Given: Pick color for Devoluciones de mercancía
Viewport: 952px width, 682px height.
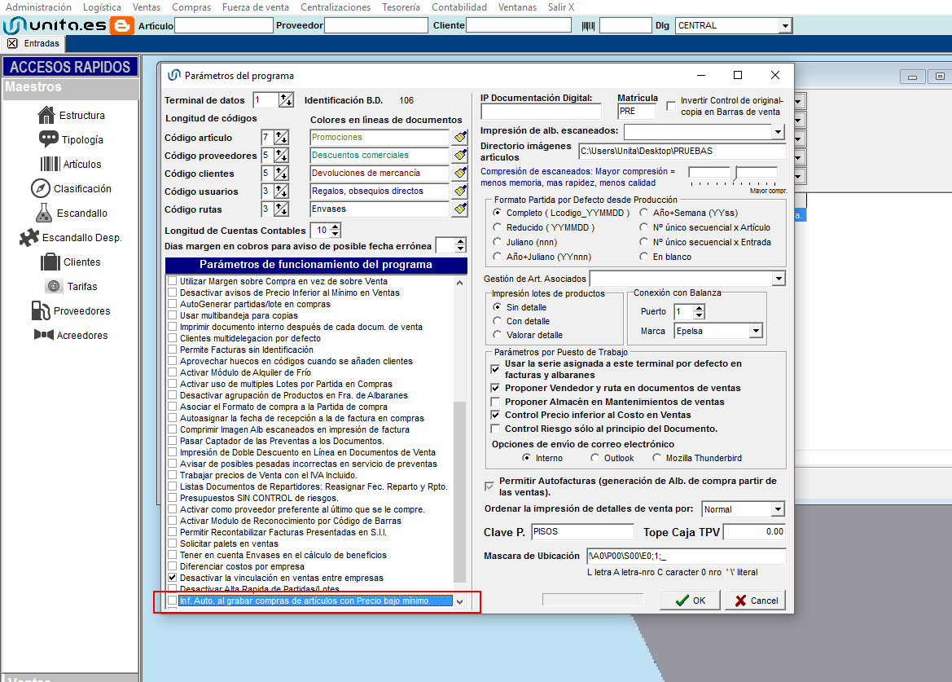Looking at the screenshot, I should coord(460,173).
